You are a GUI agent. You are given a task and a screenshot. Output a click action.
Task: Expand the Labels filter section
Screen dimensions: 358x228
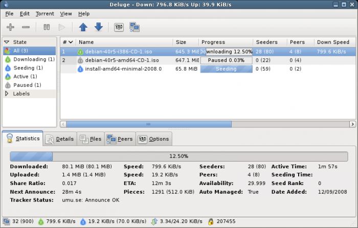7,94
